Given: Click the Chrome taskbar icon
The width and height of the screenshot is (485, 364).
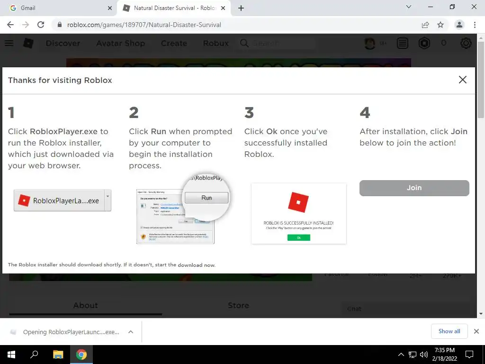Looking at the screenshot, I should (81, 355).
